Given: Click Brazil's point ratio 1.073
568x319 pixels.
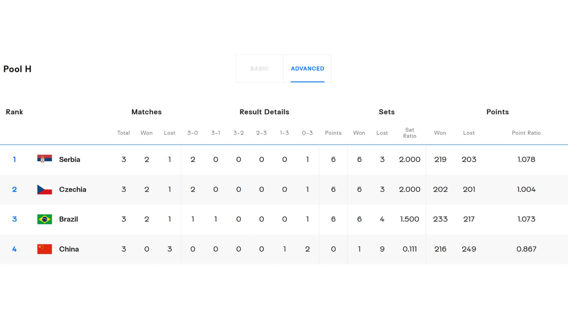Looking at the screenshot, I should coord(526,219).
